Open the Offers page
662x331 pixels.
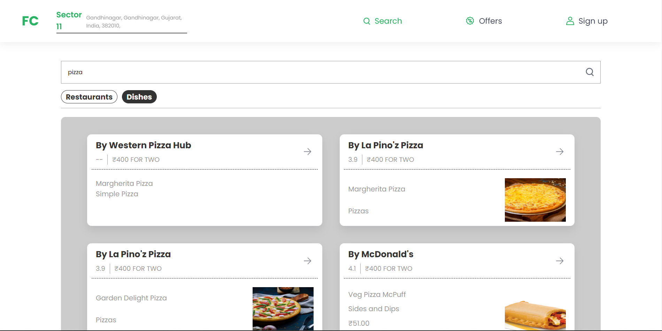pos(490,21)
